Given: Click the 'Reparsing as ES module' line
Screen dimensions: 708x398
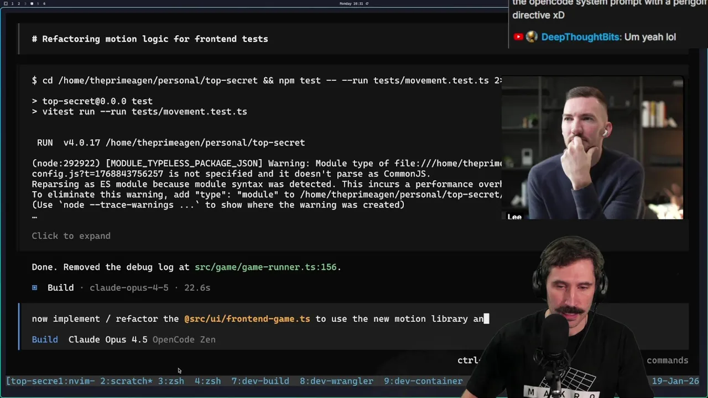Looking at the screenshot, I should pos(267,185).
